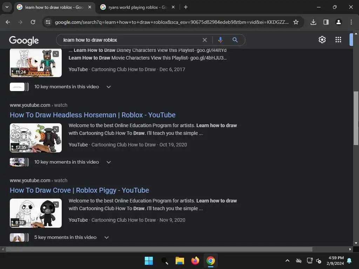Click 'www.youtube.com › watch' above Crove result
The image size is (359, 269).
39,180
